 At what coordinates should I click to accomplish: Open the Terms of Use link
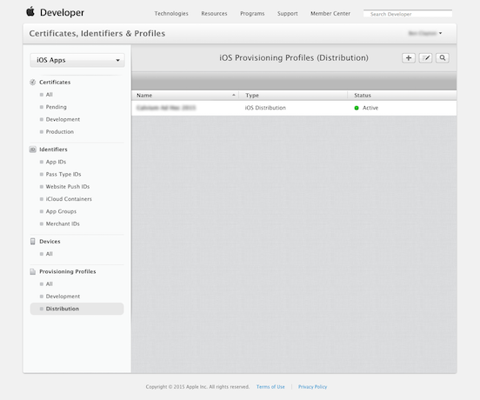[270, 387]
